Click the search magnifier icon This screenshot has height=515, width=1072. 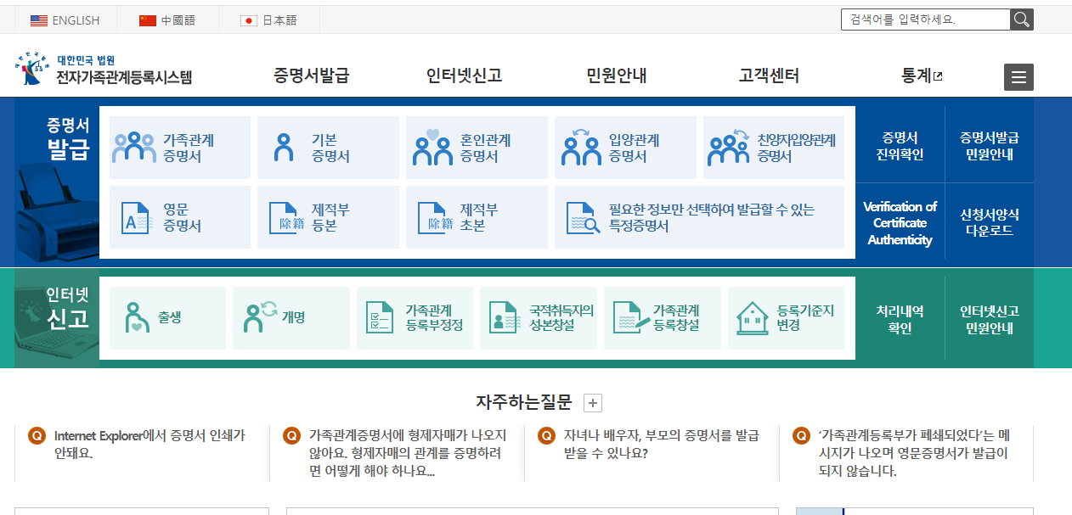pyautogui.click(x=1022, y=19)
